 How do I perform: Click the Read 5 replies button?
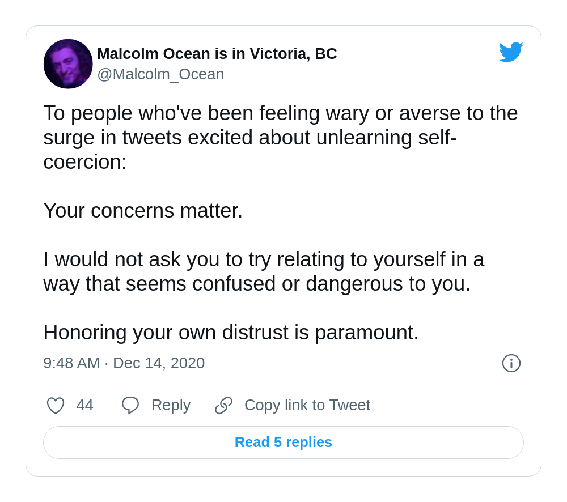click(x=283, y=443)
